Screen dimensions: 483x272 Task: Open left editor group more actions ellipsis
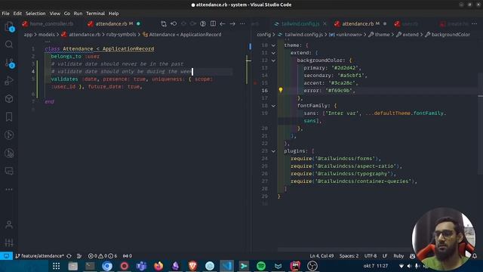click(x=242, y=23)
